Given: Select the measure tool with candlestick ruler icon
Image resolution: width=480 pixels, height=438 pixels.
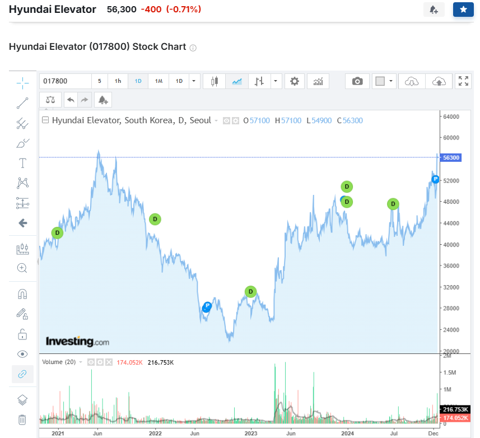Looking at the screenshot, I should coord(22,249).
